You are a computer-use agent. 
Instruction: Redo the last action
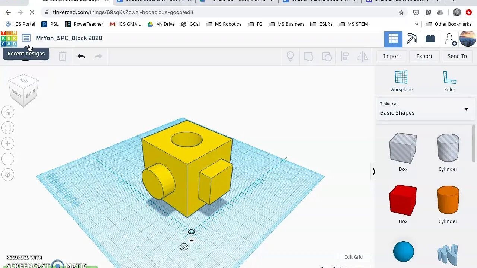[98, 56]
